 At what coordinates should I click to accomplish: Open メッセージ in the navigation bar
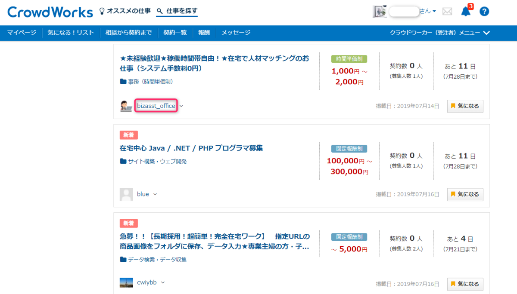[x=236, y=33]
